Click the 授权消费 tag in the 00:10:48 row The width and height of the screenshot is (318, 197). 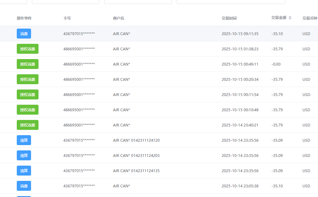28,110
